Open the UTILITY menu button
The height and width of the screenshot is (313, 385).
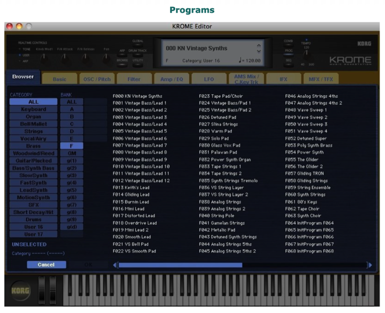coord(137,65)
